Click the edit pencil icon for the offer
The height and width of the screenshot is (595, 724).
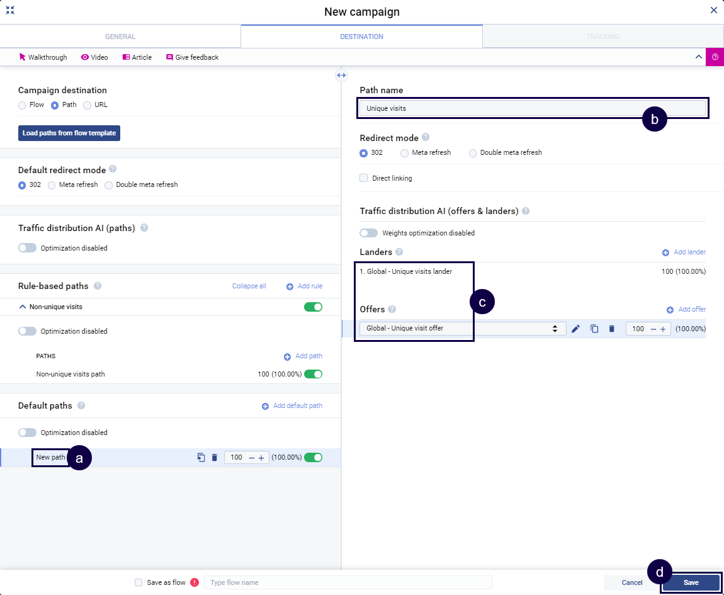click(575, 329)
